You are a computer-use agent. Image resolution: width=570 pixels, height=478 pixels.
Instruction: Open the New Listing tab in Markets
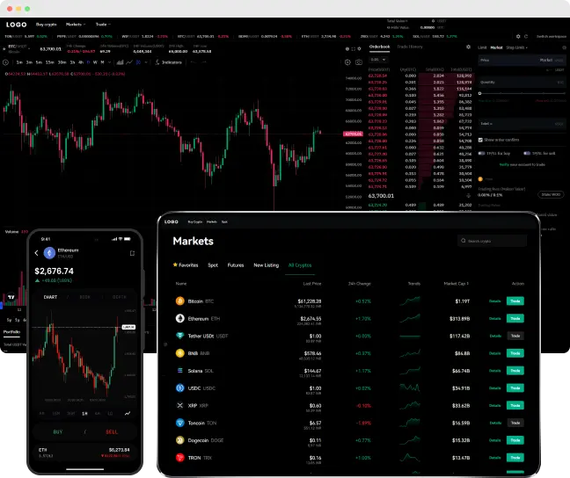pyautogui.click(x=267, y=265)
